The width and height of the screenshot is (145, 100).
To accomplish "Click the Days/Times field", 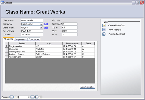I will (x=32, y=31).
